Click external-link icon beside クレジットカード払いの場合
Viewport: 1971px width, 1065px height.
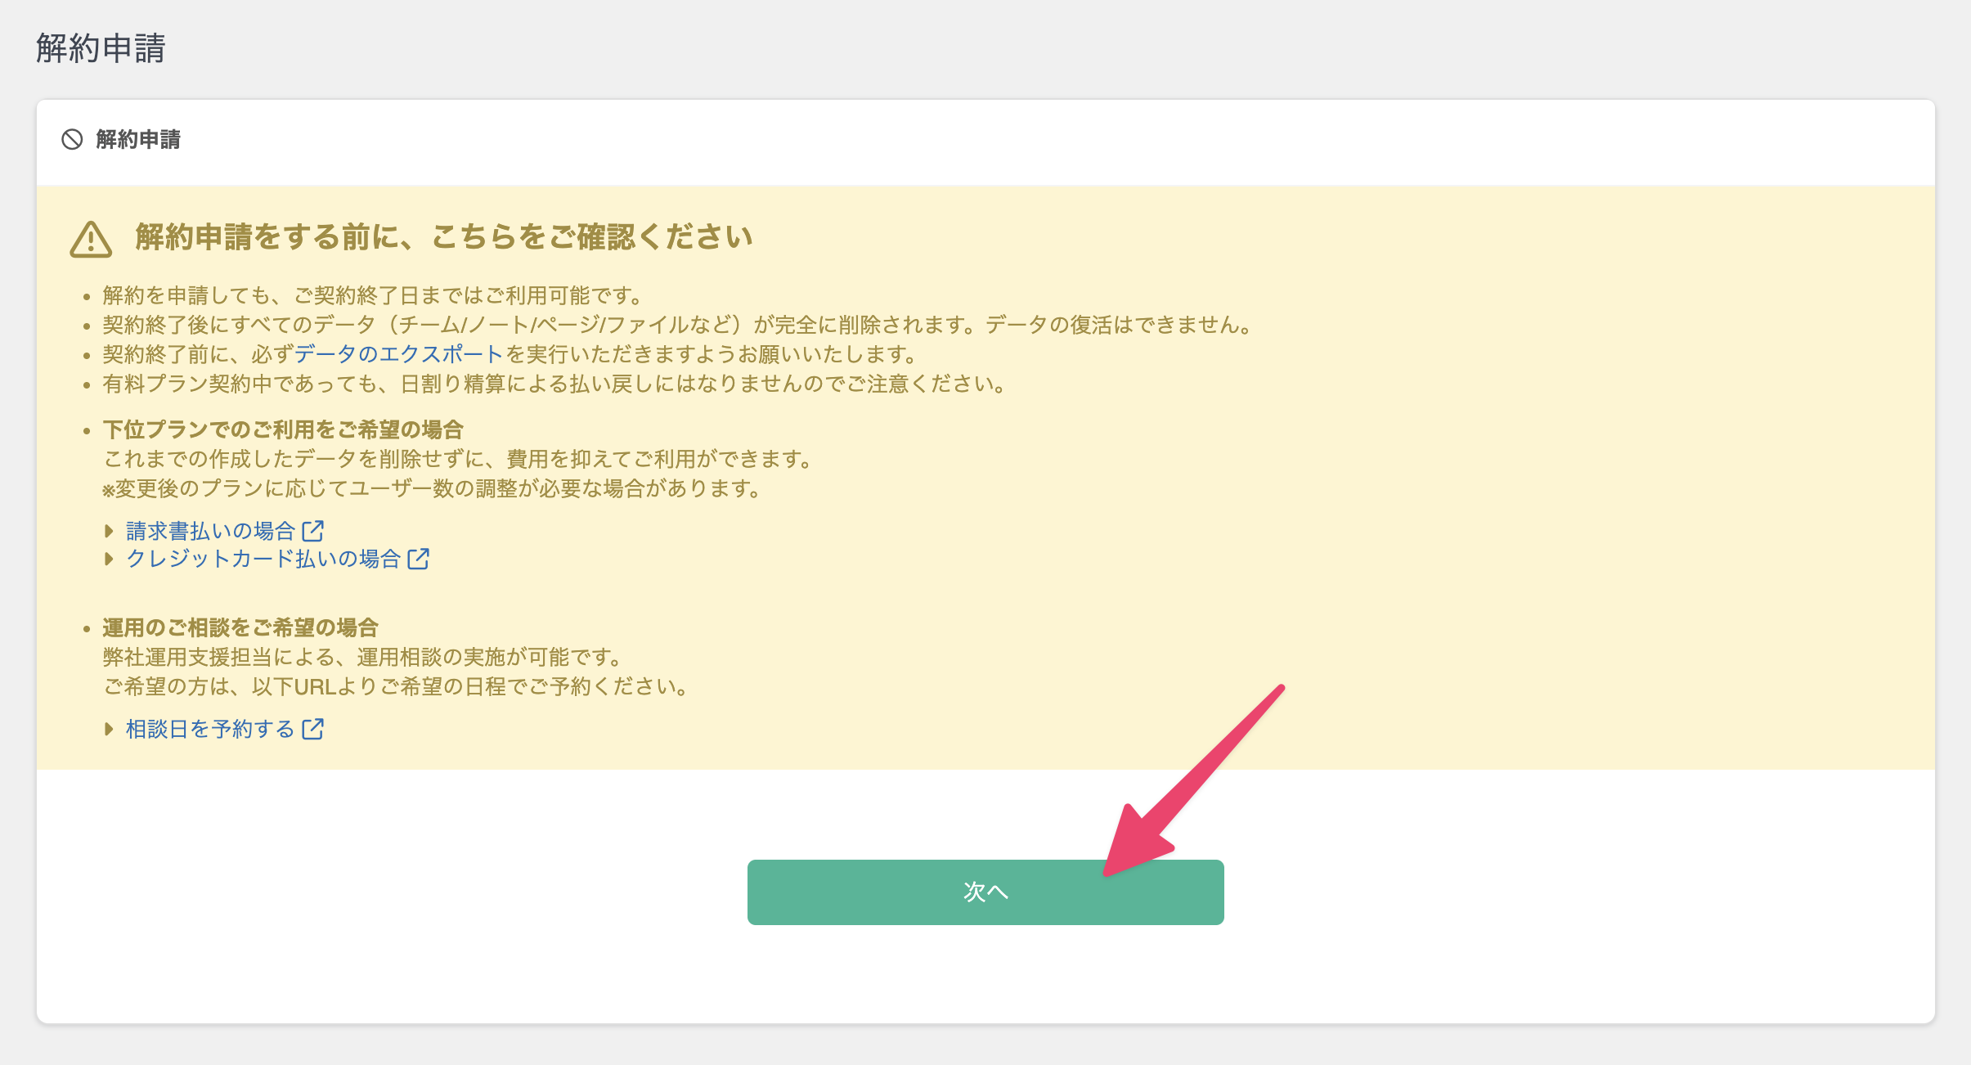click(419, 559)
